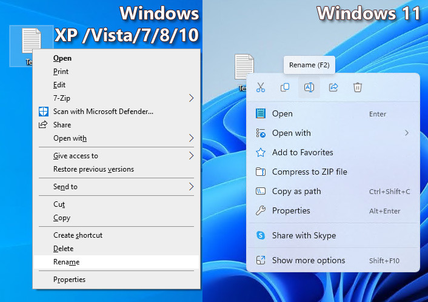Select Compress to ZIP file

(333, 172)
